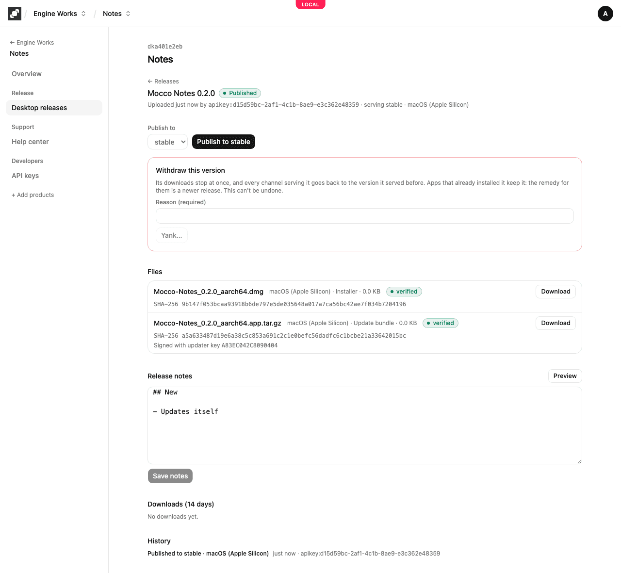The width and height of the screenshot is (621, 573).
Task: Click the Save notes button
Action: click(x=170, y=476)
